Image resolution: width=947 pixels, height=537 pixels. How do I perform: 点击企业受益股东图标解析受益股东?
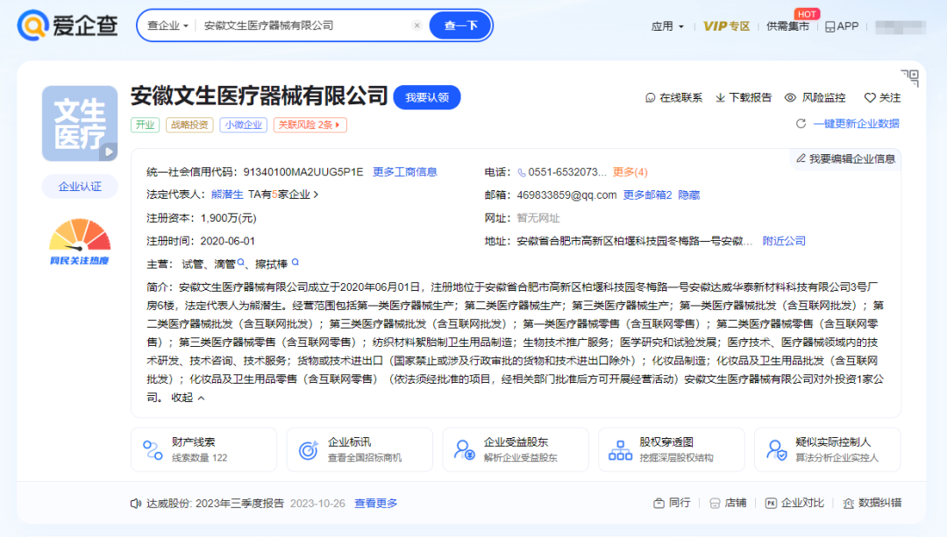tap(462, 449)
